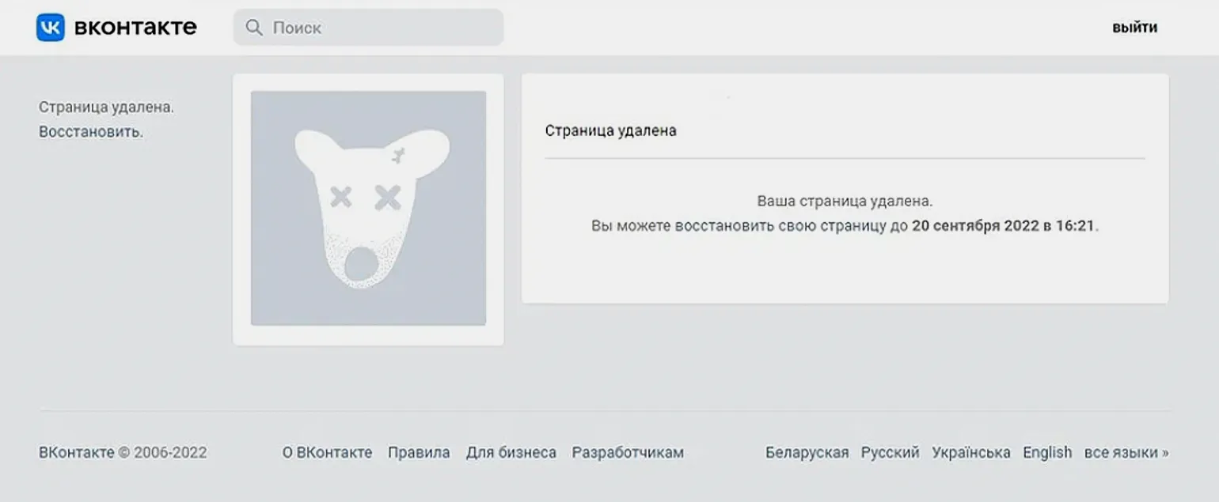
Task: Open the Для бизнеса footer link
Action: (x=511, y=453)
